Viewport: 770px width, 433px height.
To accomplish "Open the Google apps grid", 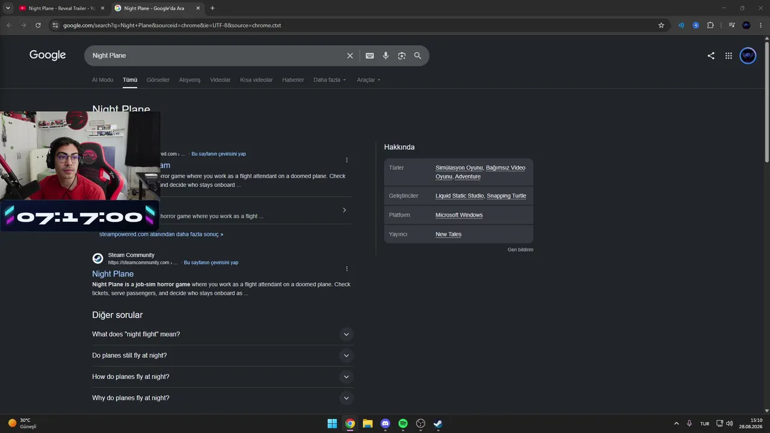I will click(728, 55).
